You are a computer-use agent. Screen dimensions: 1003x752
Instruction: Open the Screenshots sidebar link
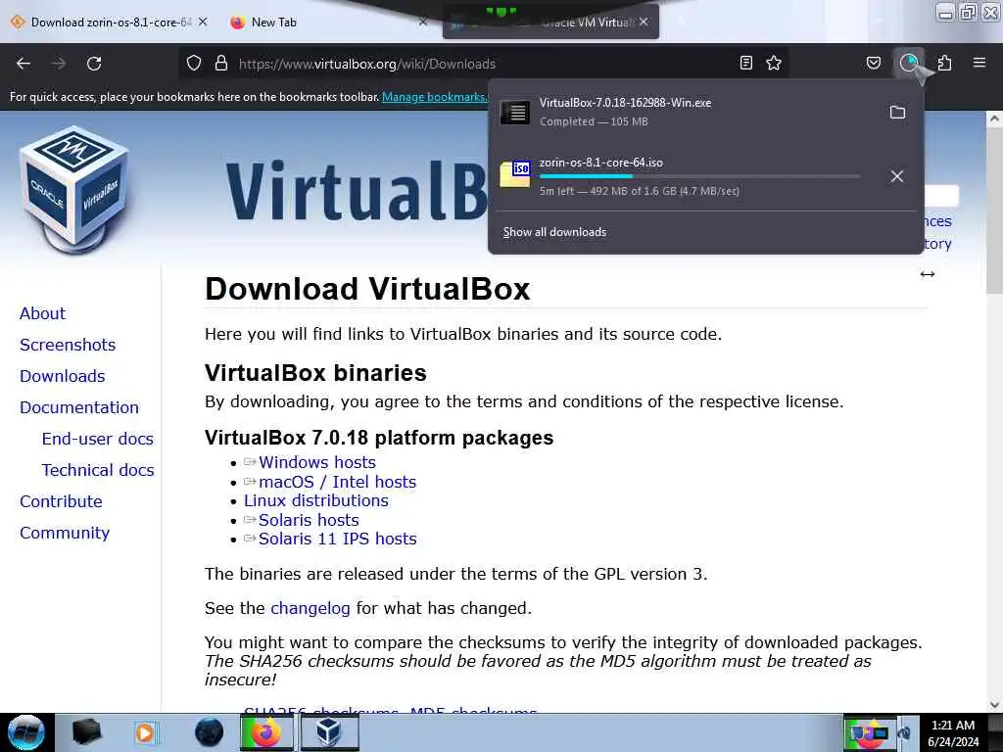[68, 345]
